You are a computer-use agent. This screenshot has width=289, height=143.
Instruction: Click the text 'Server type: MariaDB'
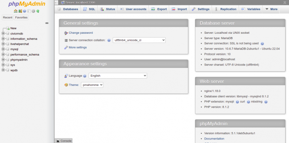(218, 38)
